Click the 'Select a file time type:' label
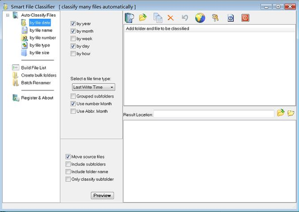Viewport: 299px width, 212px height. click(90, 79)
